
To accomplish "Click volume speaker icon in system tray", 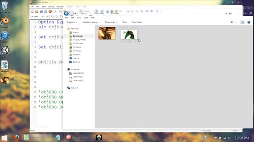I will tap(229, 138).
